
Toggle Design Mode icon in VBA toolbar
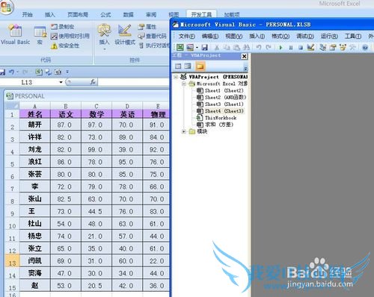[x=310, y=47]
